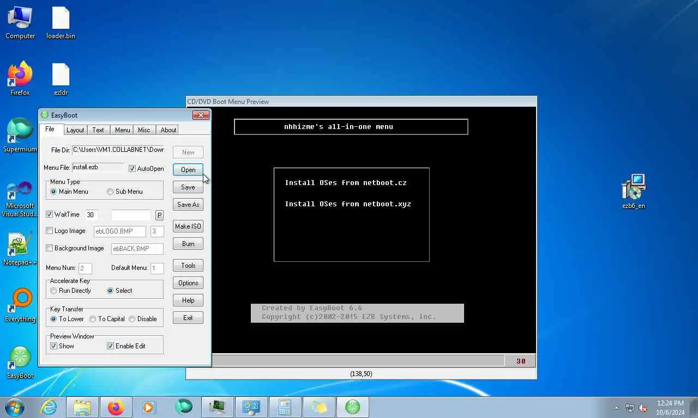This screenshot has width=698, height=418.
Task: Enable the Background Image checkbox
Action: tap(75, 248)
